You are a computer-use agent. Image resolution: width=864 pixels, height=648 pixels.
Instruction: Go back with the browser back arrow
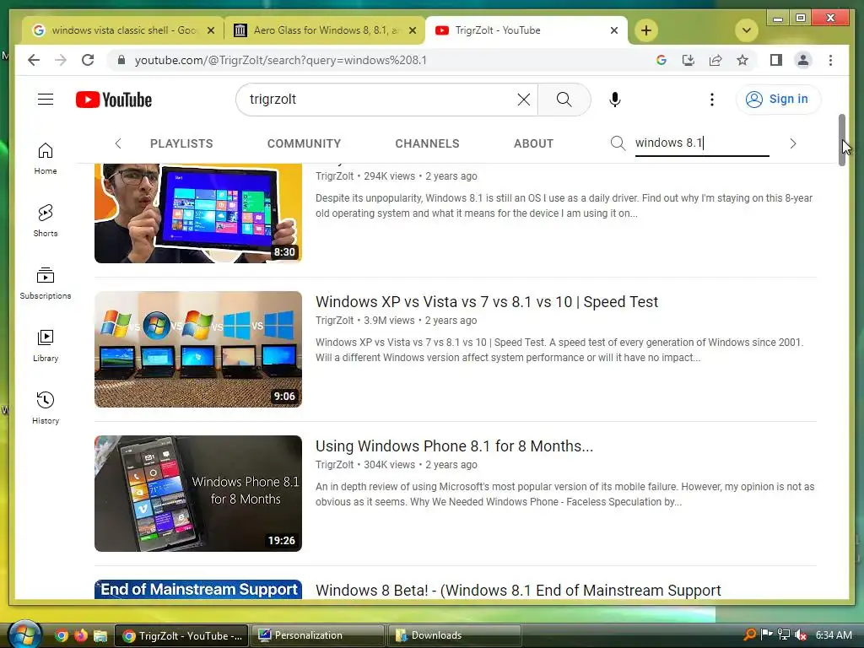point(34,60)
